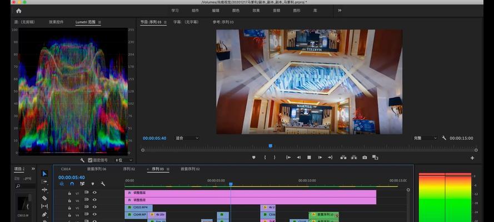Switch to 编辑 workspace
This screenshot has height=222, width=494.
pos(216,11)
